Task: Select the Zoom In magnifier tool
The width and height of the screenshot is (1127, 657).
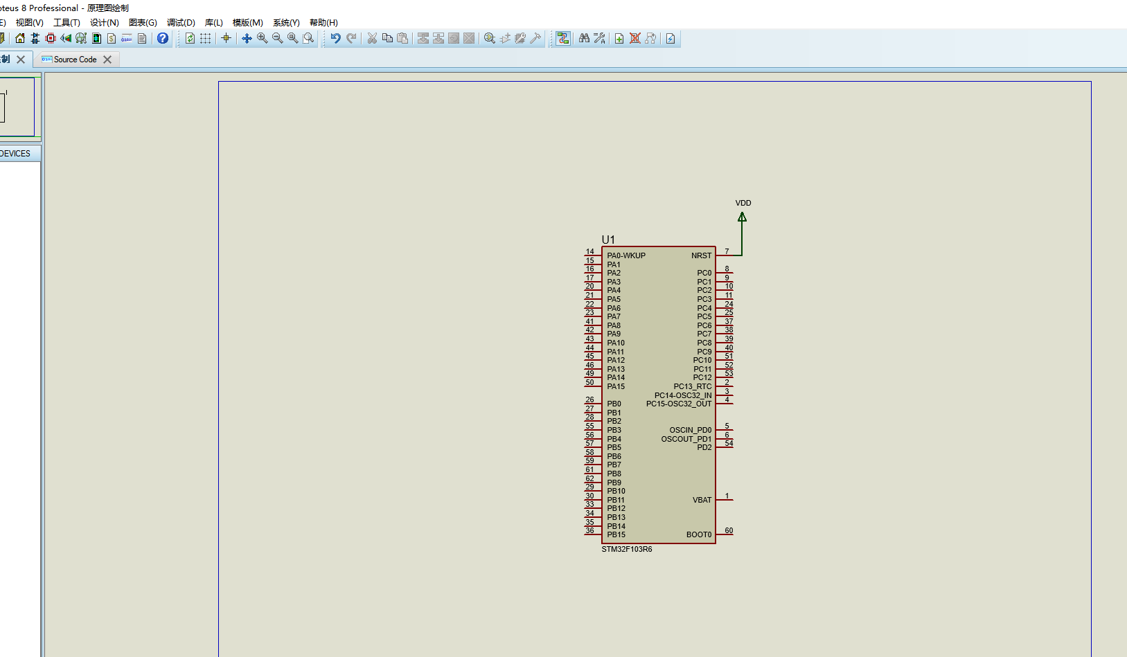Action: pos(262,38)
